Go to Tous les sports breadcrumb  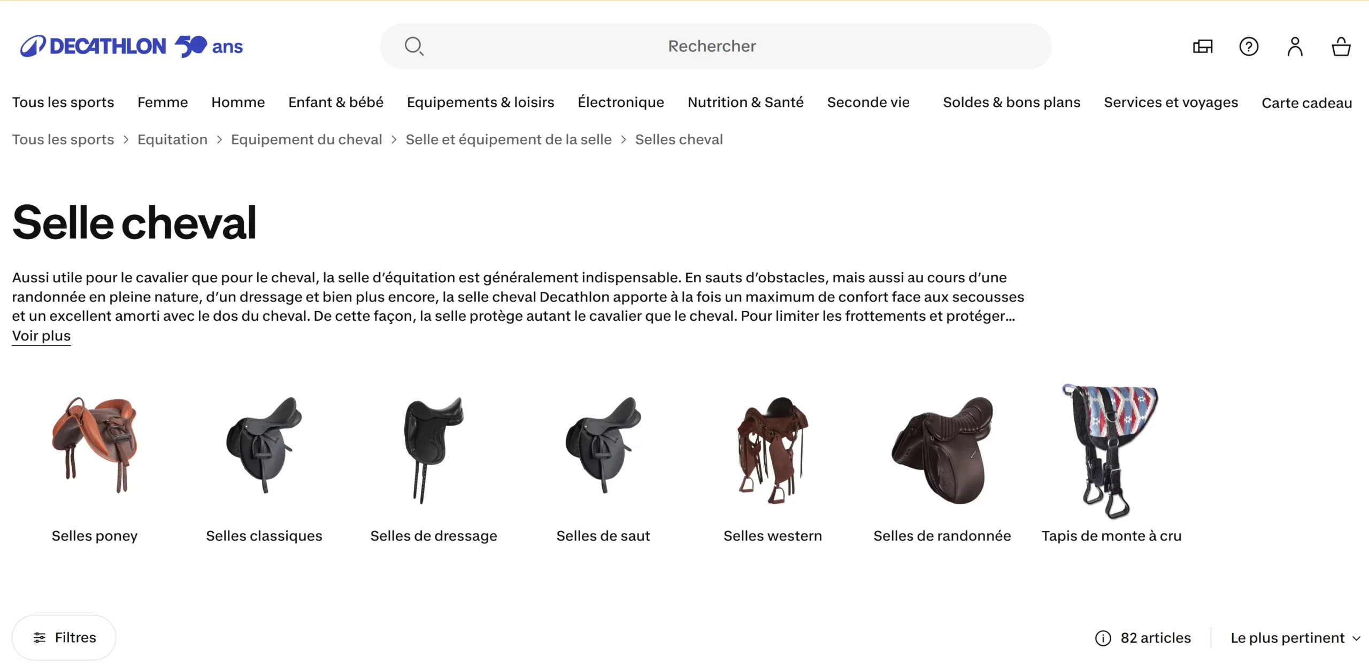tap(63, 140)
